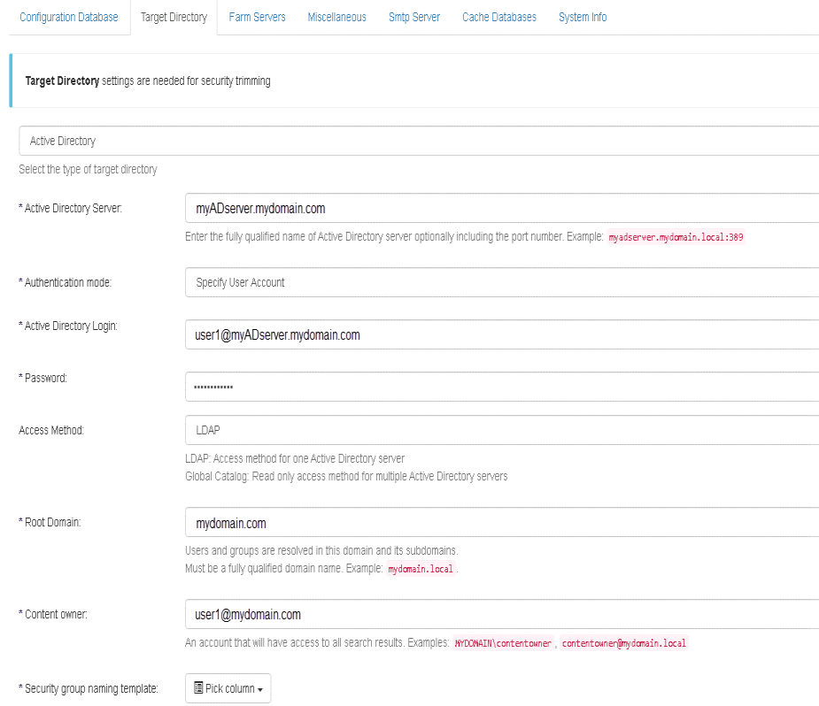This screenshot has width=819, height=706.
Task: Focus the Active Directory Login field
Action: (501, 334)
